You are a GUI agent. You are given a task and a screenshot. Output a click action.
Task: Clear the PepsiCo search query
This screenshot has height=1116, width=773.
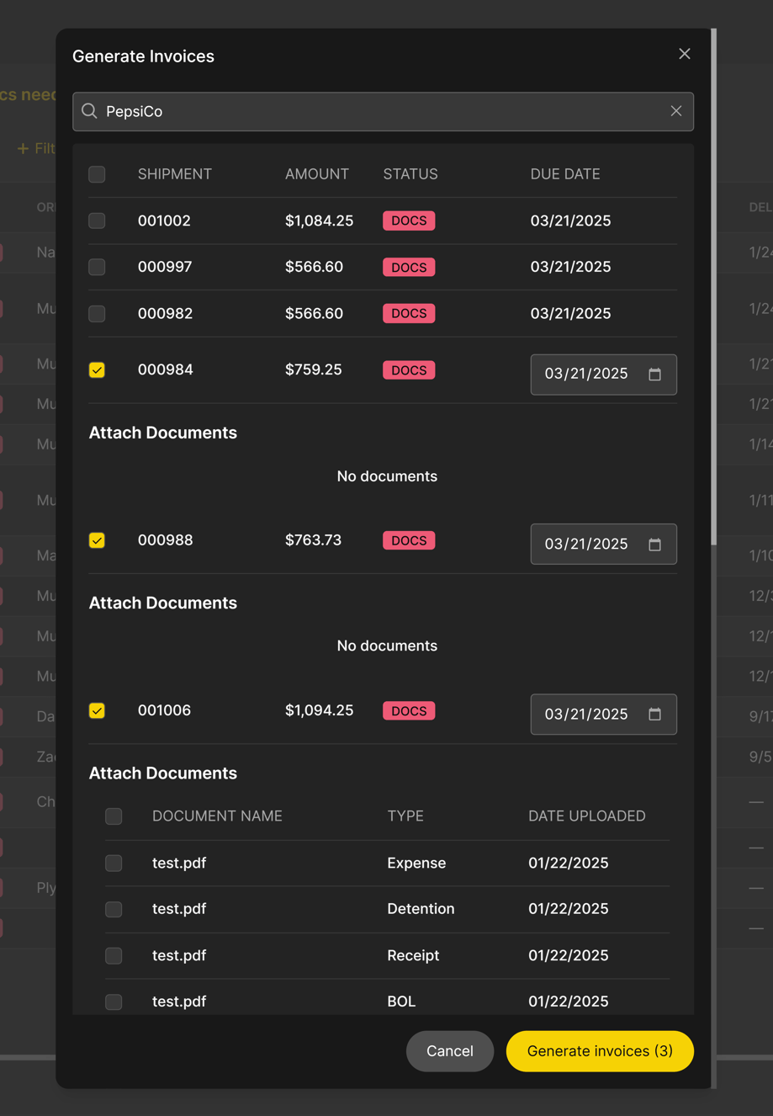676,110
